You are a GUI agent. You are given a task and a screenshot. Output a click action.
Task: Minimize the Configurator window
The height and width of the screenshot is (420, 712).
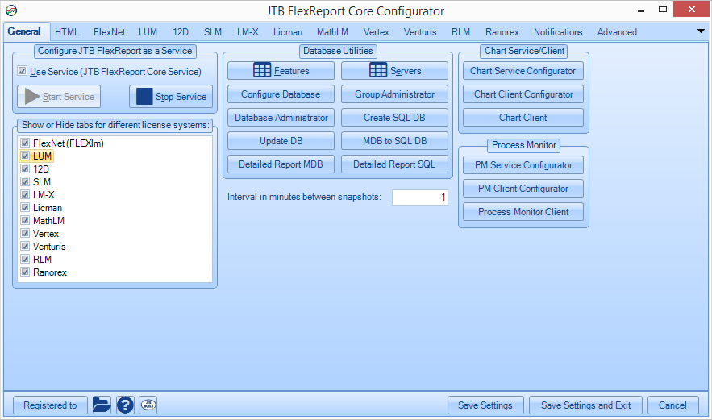(641, 10)
